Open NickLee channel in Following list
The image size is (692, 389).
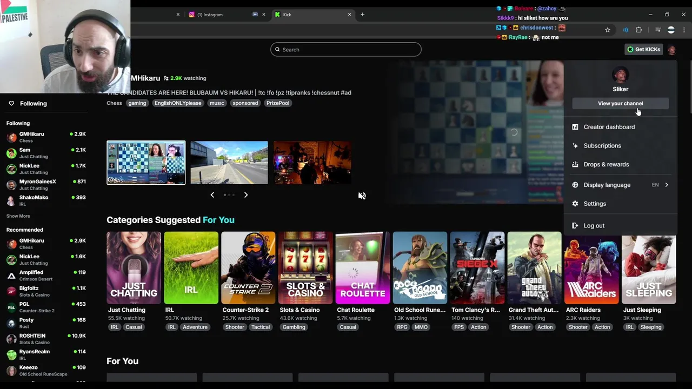pos(46,169)
